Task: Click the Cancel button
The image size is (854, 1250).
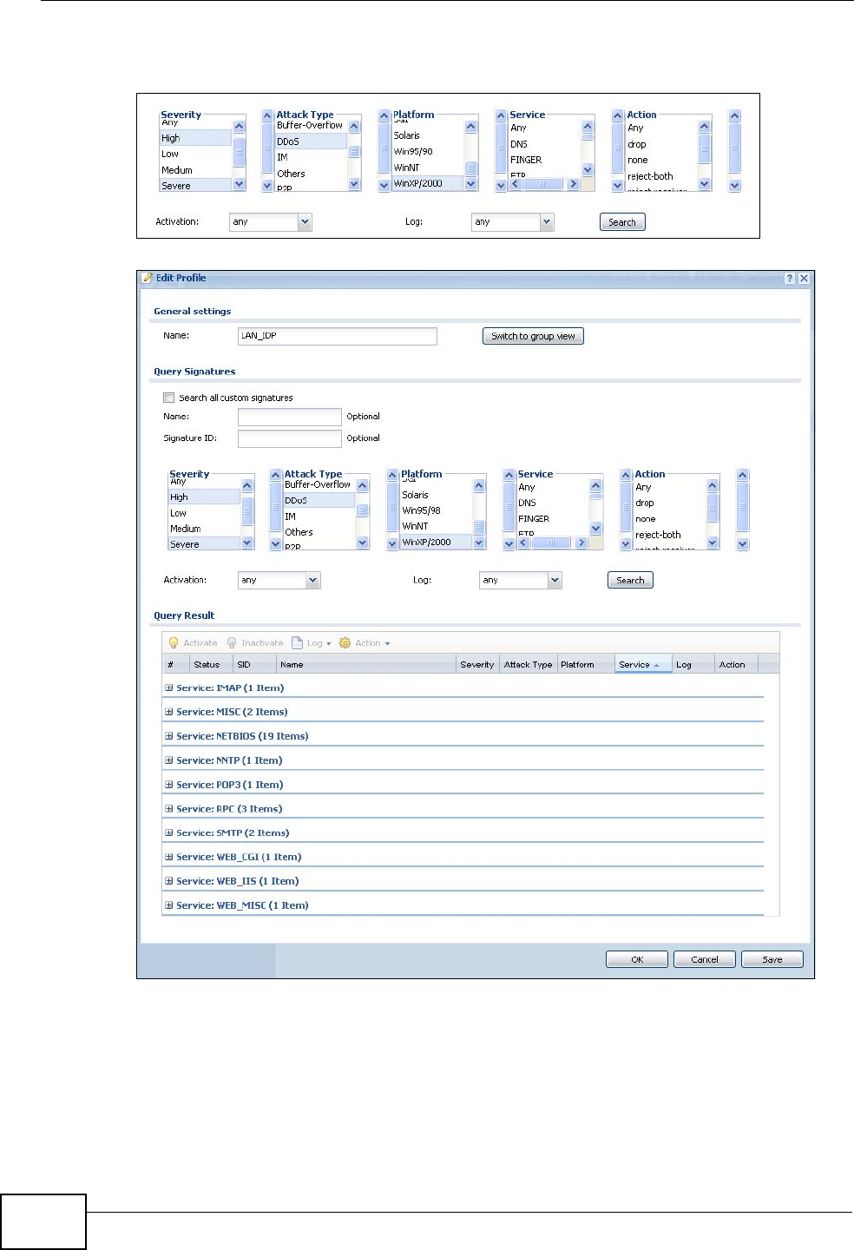Action: point(705,959)
